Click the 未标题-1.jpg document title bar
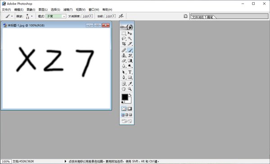 tap(56, 25)
